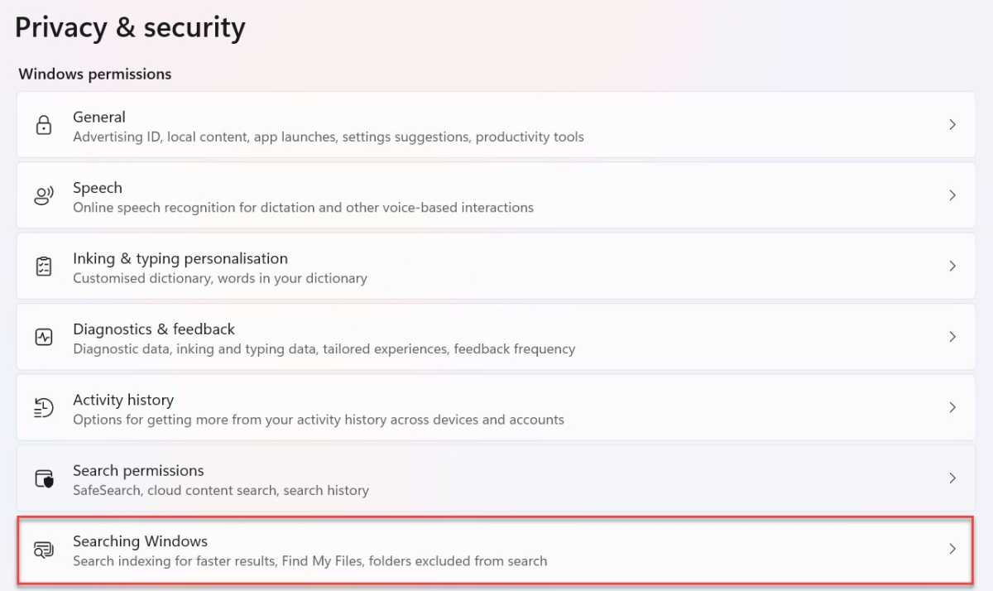Open Activity history via its chevron
This screenshot has height=591, width=993.
[952, 407]
